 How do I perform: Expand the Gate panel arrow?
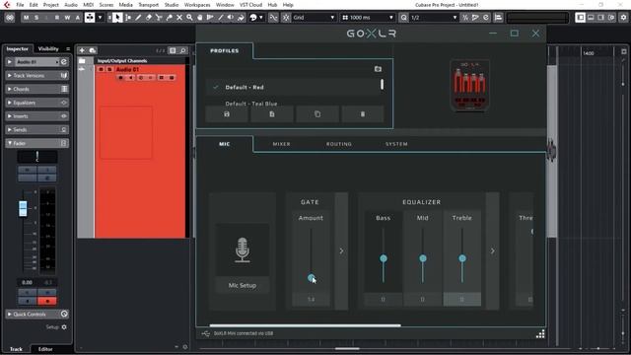(341, 250)
